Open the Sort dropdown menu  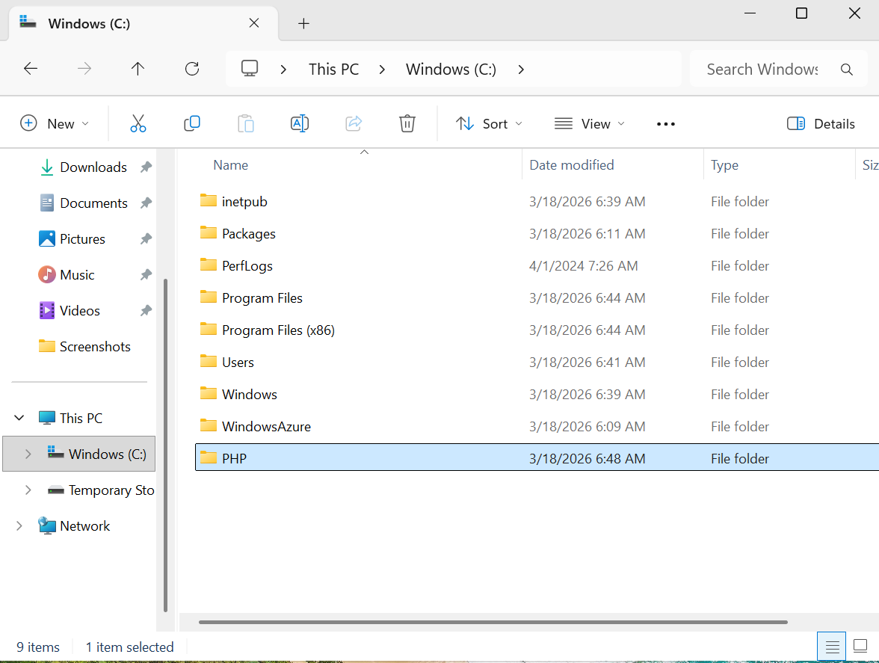point(489,124)
